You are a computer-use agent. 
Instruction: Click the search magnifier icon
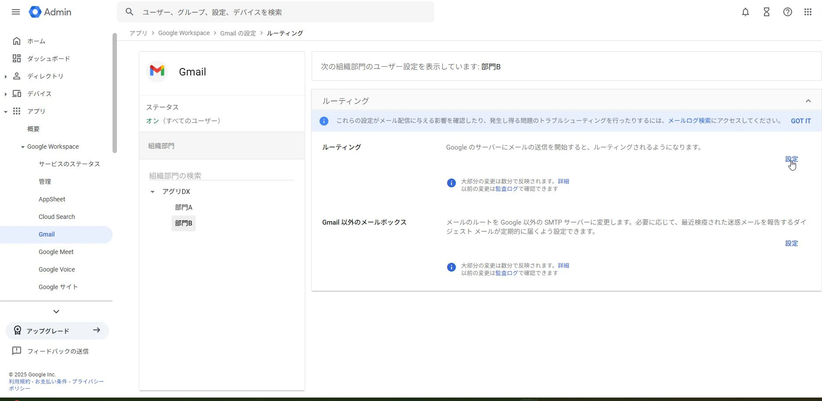(129, 12)
